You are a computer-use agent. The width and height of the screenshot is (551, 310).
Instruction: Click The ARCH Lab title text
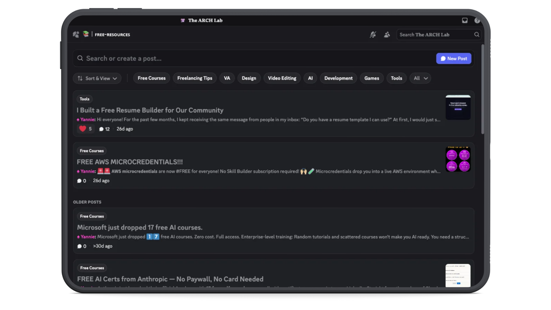pos(205,20)
